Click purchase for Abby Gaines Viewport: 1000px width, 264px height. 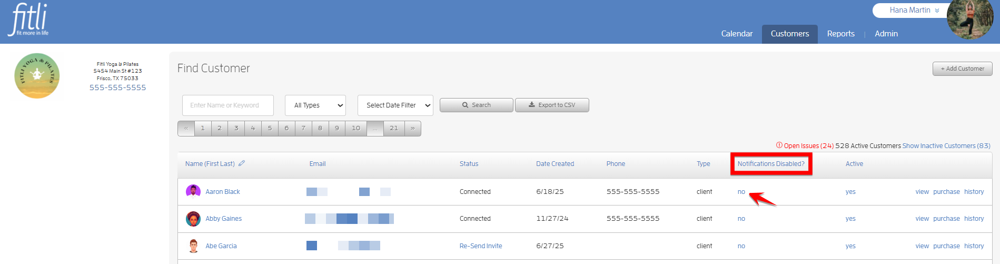click(946, 219)
